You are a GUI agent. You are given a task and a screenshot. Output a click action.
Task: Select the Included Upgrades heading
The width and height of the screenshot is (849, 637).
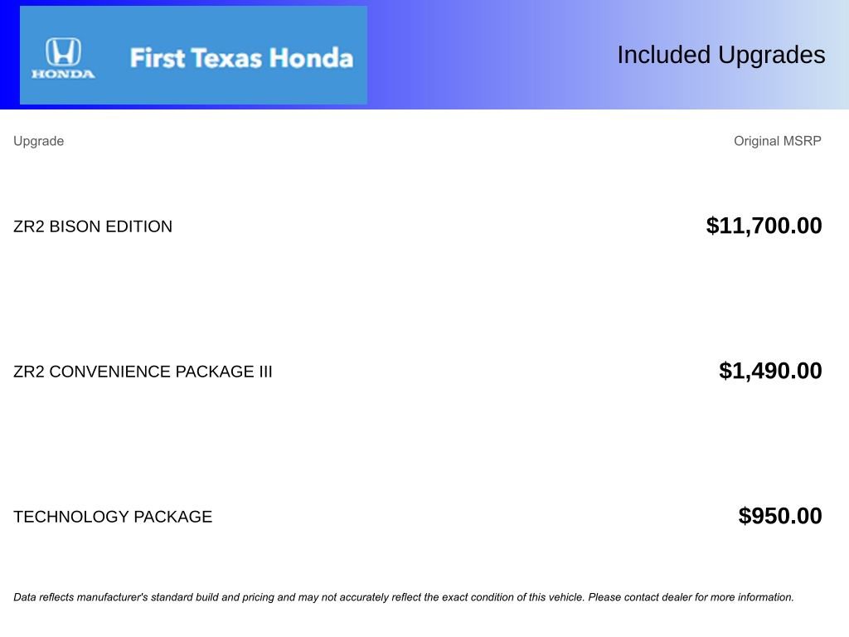coord(720,55)
